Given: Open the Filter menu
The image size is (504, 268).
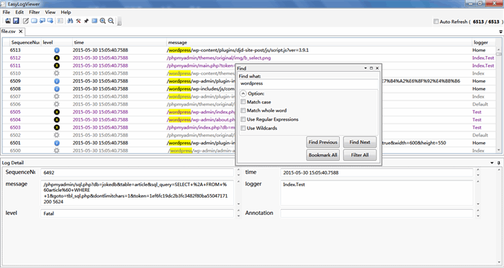Looking at the screenshot, I should tap(34, 12).
